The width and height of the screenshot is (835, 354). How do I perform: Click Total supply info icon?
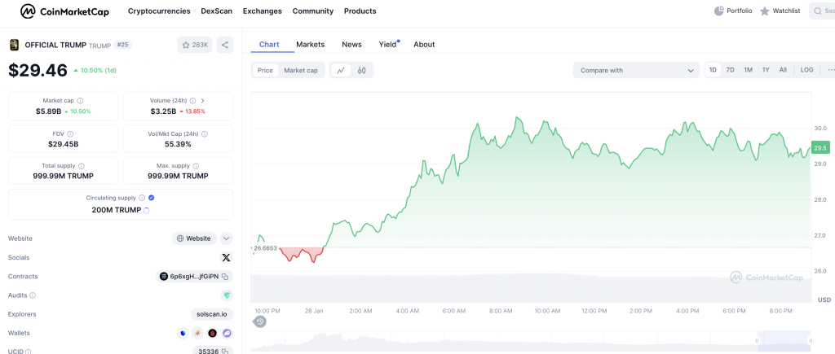pyautogui.click(x=81, y=166)
